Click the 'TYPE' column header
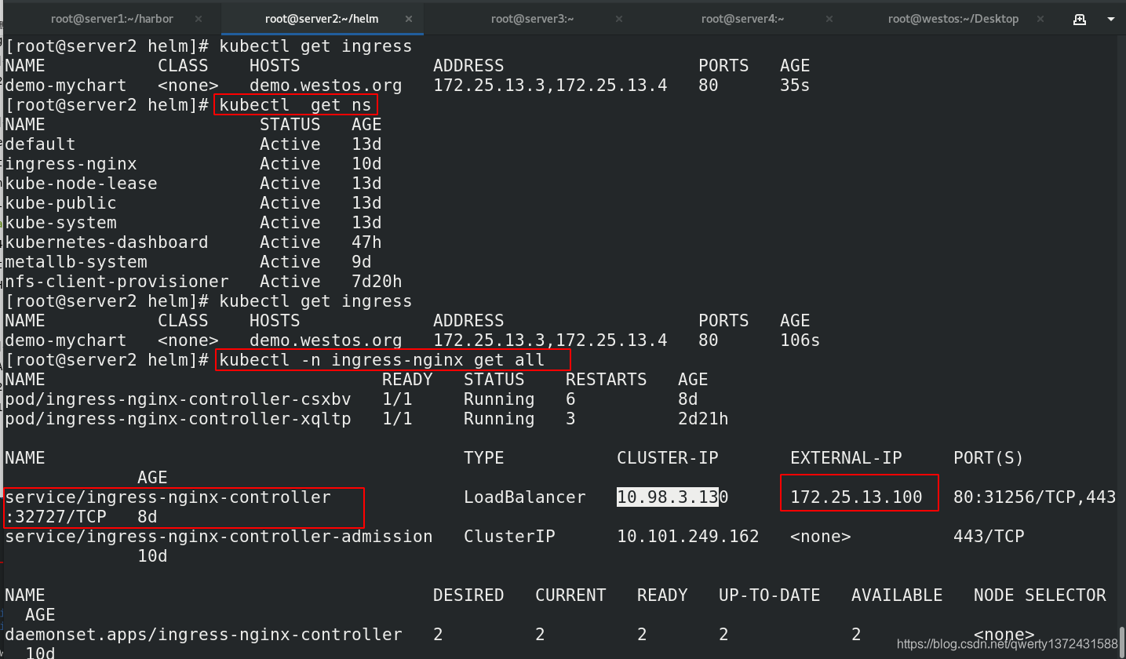Image resolution: width=1126 pixels, height=659 pixels. [x=484, y=458]
